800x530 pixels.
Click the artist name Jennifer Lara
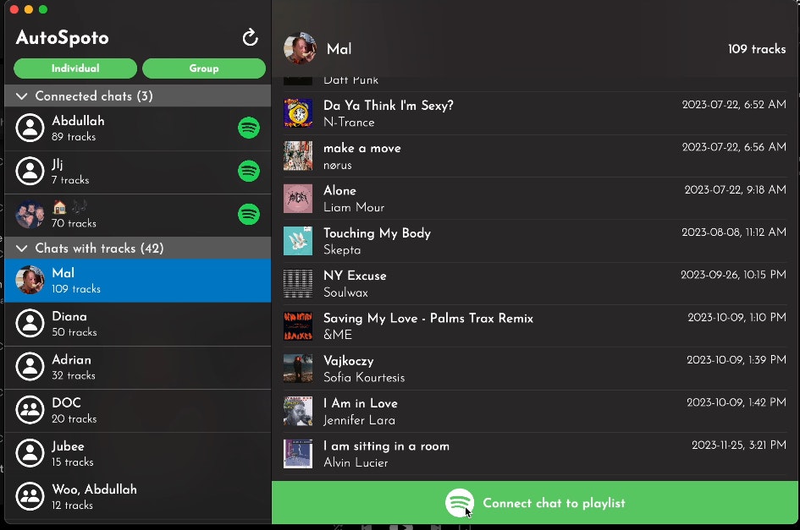[x=359, y=420]
